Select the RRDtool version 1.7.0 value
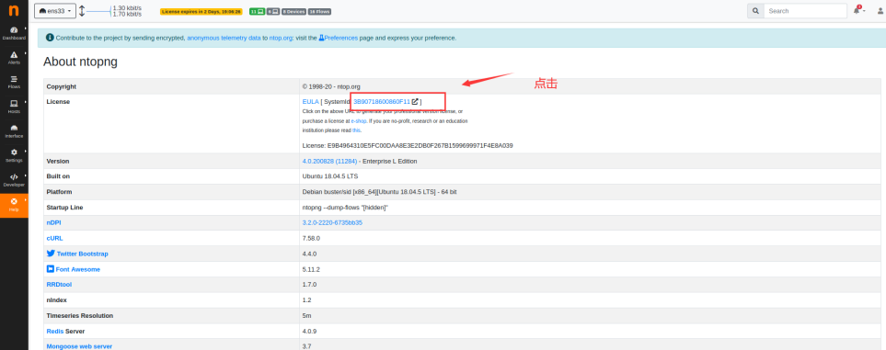886x350 pixels. [310, 285]
